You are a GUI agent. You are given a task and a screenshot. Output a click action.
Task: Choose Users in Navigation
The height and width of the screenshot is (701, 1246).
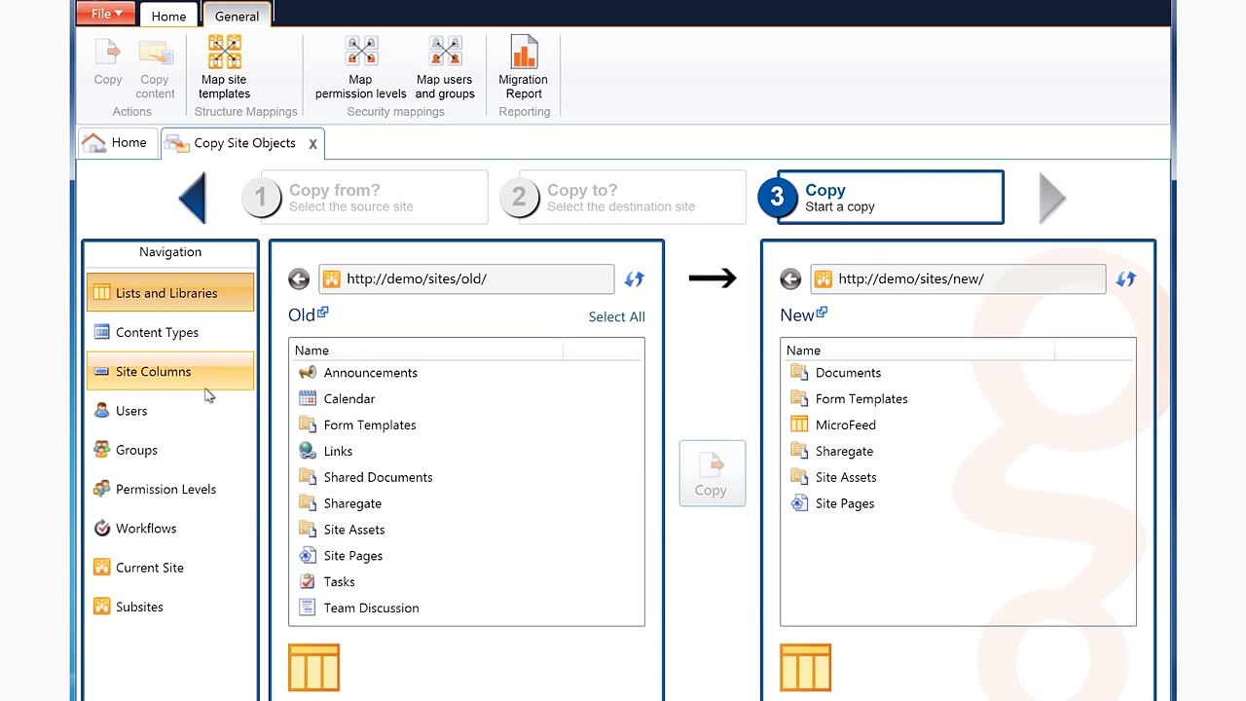(170, 411)
